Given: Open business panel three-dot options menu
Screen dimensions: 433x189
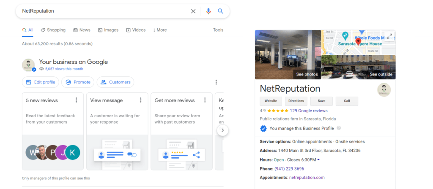Looking at the screenshot, I should pyautogui.click(x=216, y=82).
